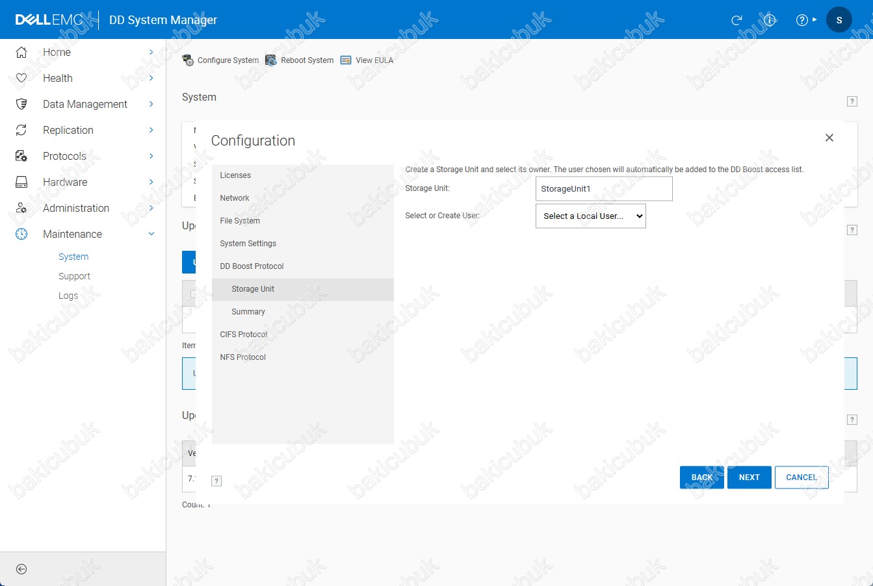Open the Summary step in configuration list
873x586 pixels.
pyautogui.click(x=303, y=312)
